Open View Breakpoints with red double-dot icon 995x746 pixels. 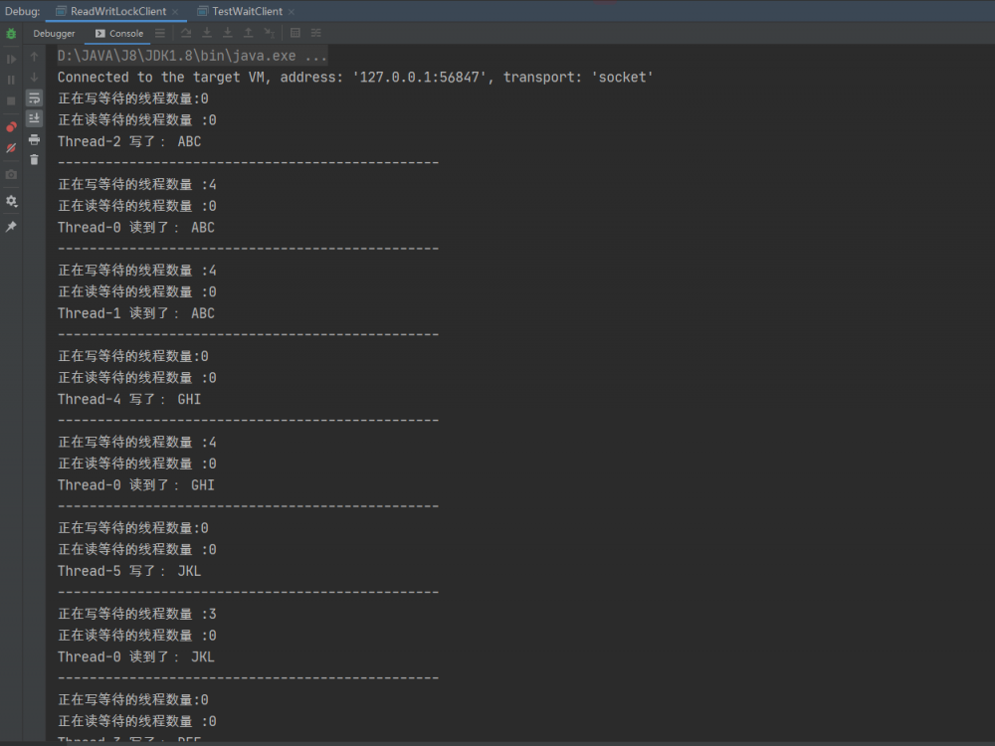pyautogui.click(x=11, y=127)
